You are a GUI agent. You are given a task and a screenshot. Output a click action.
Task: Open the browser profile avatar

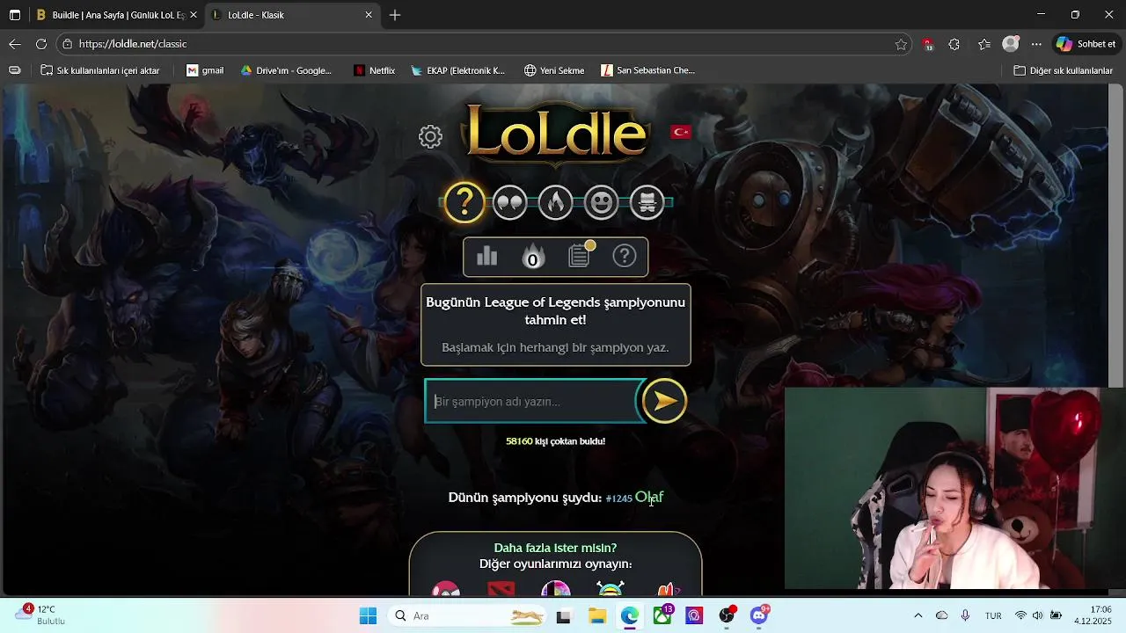click(1011, 44)
